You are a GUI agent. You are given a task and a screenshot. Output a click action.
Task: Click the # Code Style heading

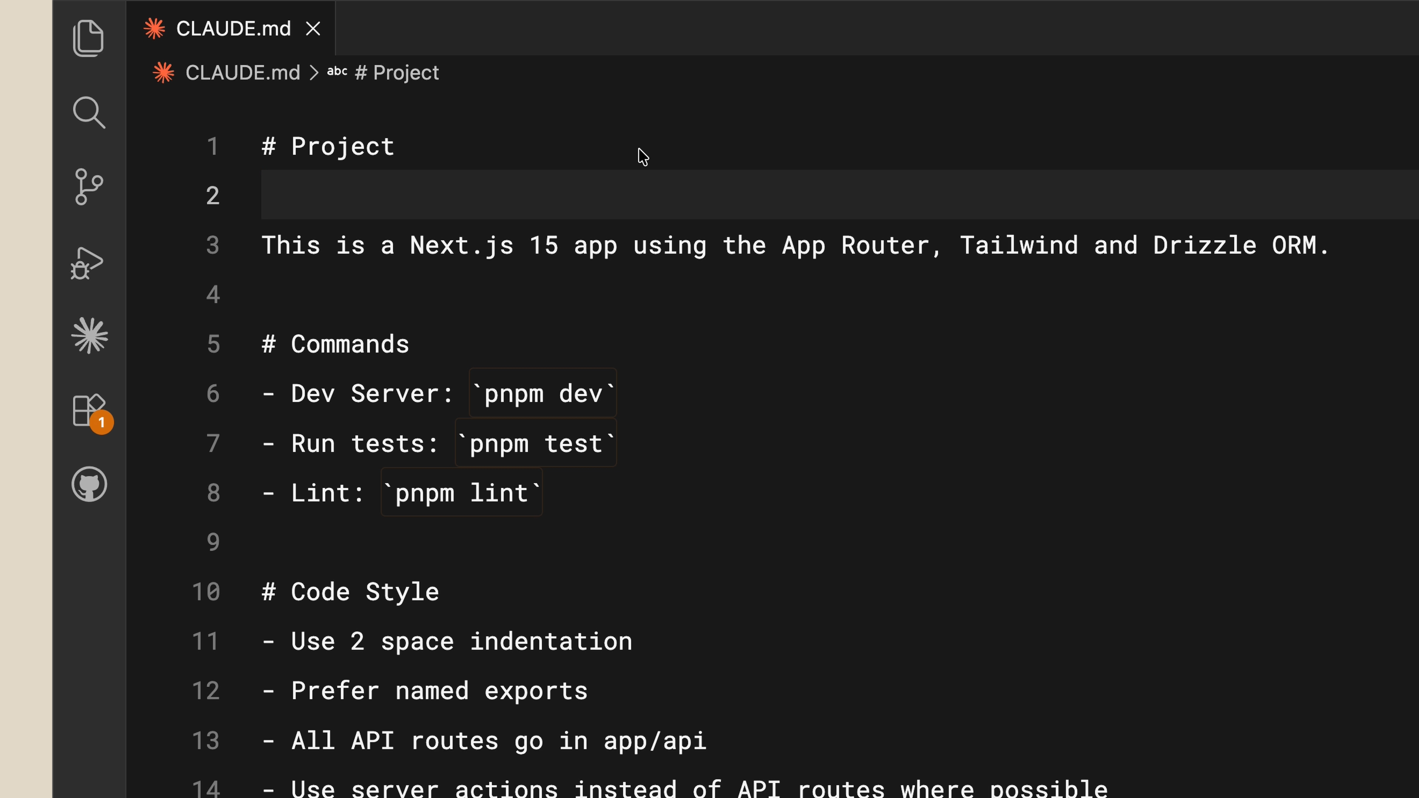(350, 592)
